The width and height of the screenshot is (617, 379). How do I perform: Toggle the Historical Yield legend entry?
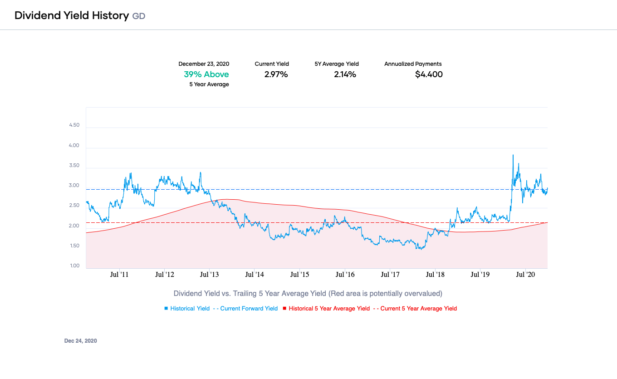point(187,309)
